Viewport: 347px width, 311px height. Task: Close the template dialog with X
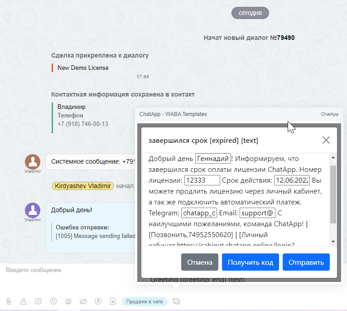pyautogui.click(x=326, y=140)
